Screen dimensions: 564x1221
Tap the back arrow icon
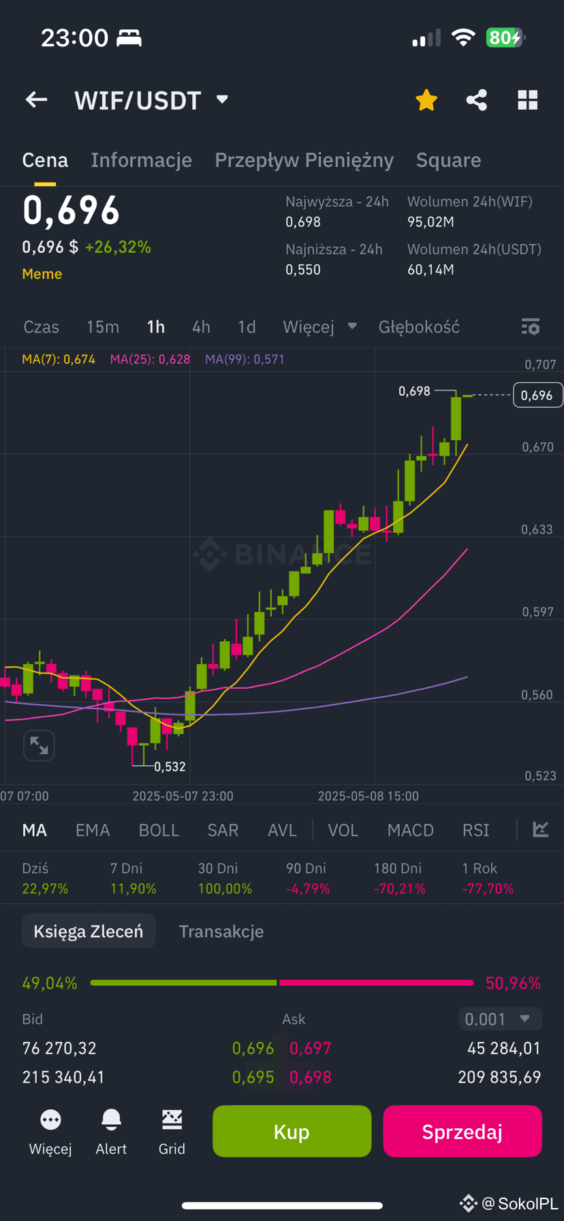37,100
